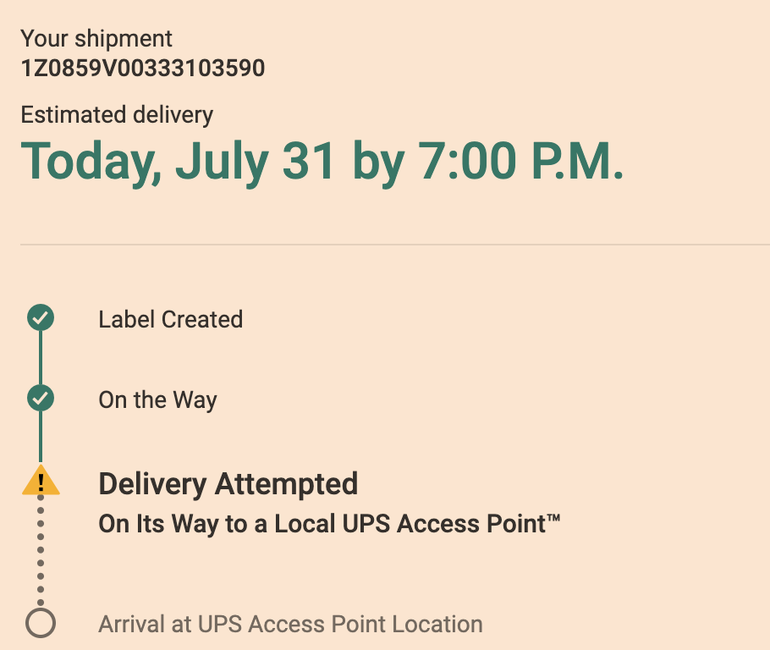Click green line between Label Created and On the Way

41,358
